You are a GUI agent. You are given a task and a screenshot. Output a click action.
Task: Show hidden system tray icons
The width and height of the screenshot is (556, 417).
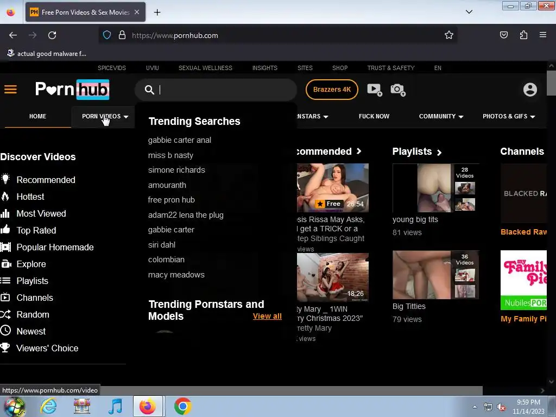475,407
